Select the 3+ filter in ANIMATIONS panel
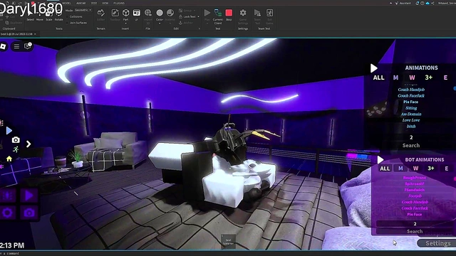Image resolution: width=456 pixels, height=256 pixels. pyautogui.click(x=429, y=78)
